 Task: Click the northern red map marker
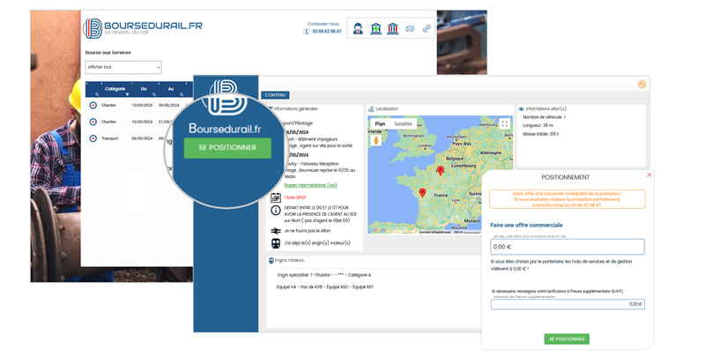pos(440,170)
